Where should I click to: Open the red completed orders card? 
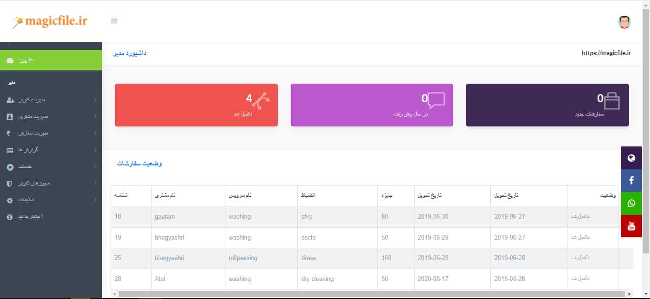click(196, 105)
